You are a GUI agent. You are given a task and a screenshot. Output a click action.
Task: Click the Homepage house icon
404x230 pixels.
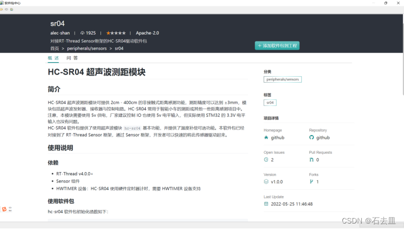266,138
